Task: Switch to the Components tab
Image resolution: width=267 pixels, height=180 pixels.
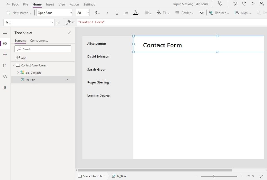Action: click(39, 40)
